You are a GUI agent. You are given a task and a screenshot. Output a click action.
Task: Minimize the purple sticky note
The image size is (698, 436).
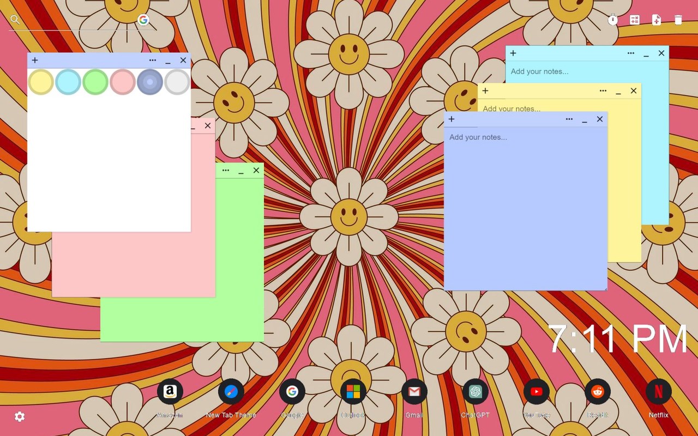585,120
